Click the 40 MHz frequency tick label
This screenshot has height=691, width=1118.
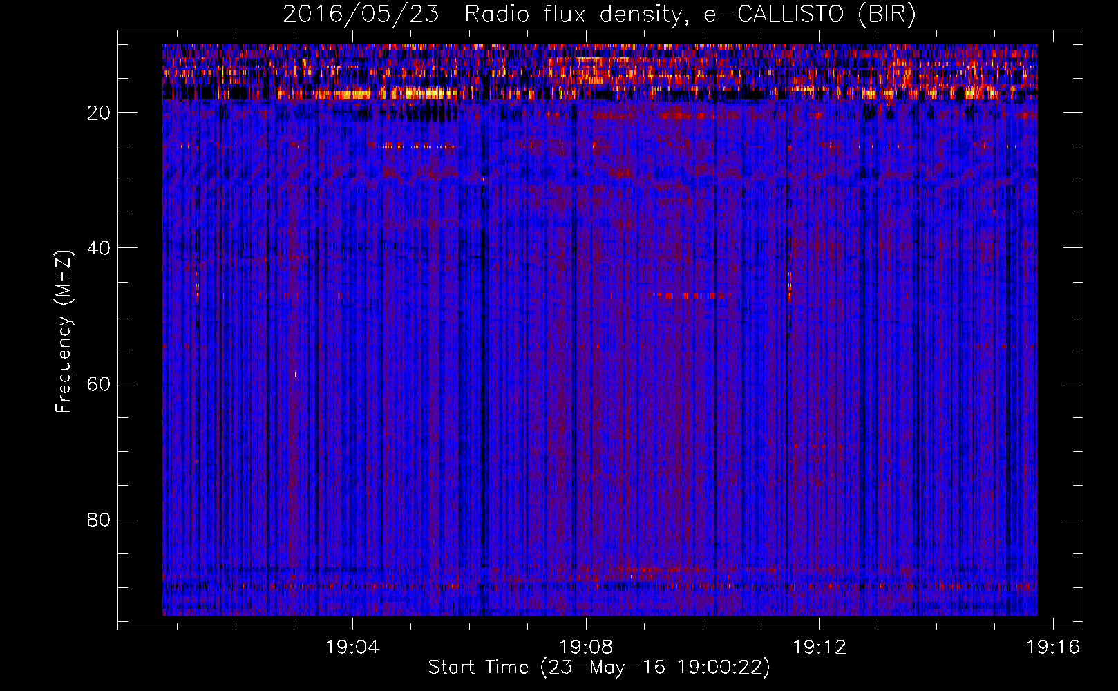[x=99, y=248]
